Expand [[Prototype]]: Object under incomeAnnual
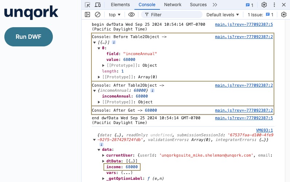This screenshot has width=290, height=182. pos(99,102)
